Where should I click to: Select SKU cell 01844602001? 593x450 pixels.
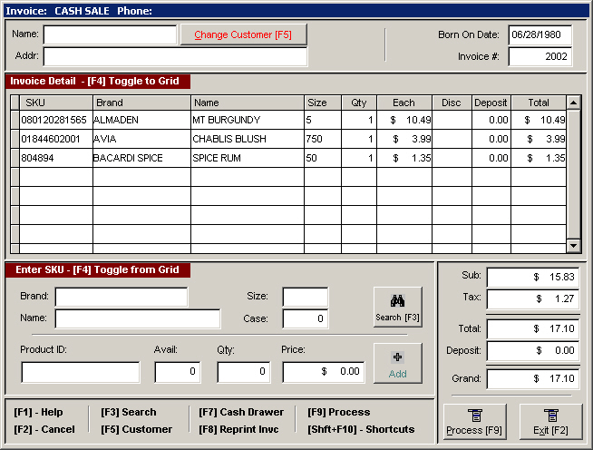(x=56, y=139)
